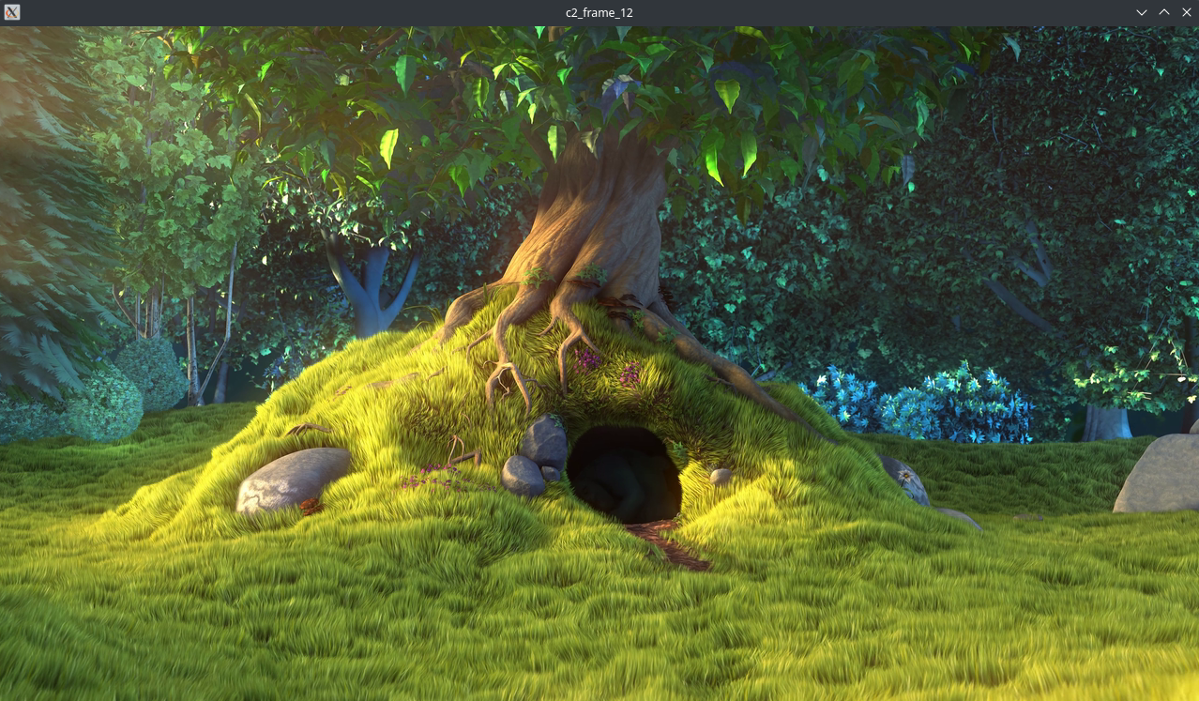
Task: Click the boulder at the right edge
Action: [x=1160, y=475]
